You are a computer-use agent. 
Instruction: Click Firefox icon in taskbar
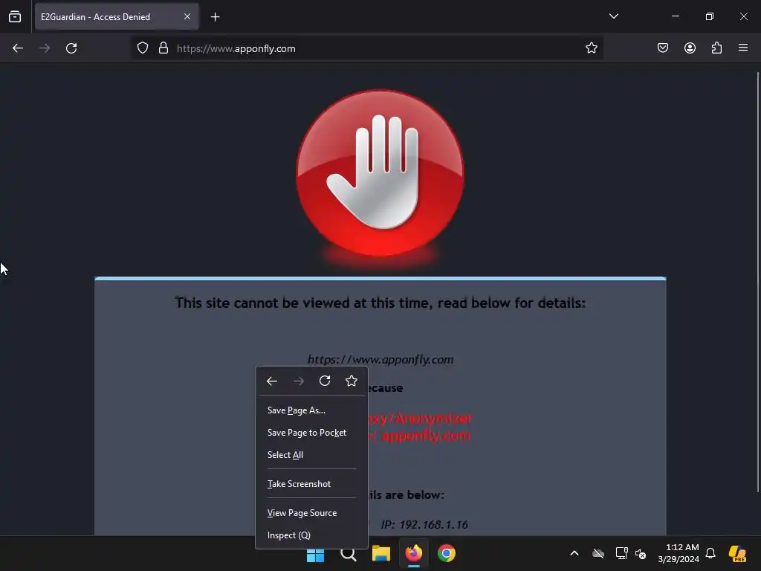[413, 553]
